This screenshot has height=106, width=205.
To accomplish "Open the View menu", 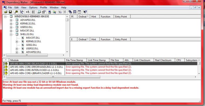I will click(x=24, y=8).
